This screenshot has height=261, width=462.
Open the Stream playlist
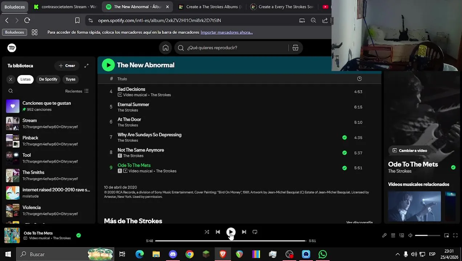(x=48, y=124)
